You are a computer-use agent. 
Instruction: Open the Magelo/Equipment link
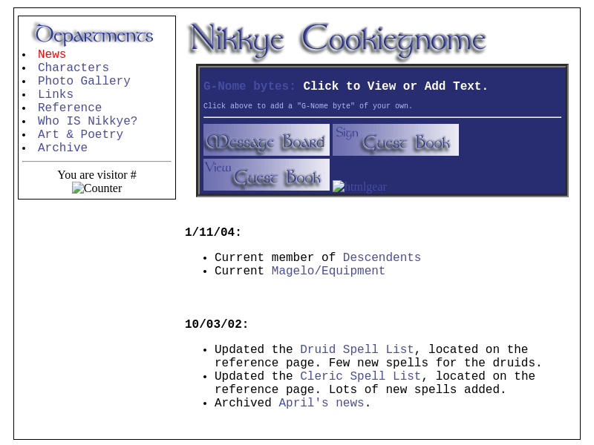[x=328, y=271]
